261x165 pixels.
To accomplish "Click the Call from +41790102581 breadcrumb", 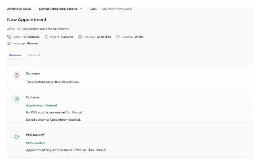I will pos(117,9).
